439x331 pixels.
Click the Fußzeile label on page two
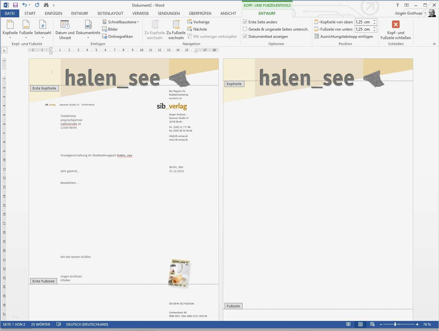233,306
